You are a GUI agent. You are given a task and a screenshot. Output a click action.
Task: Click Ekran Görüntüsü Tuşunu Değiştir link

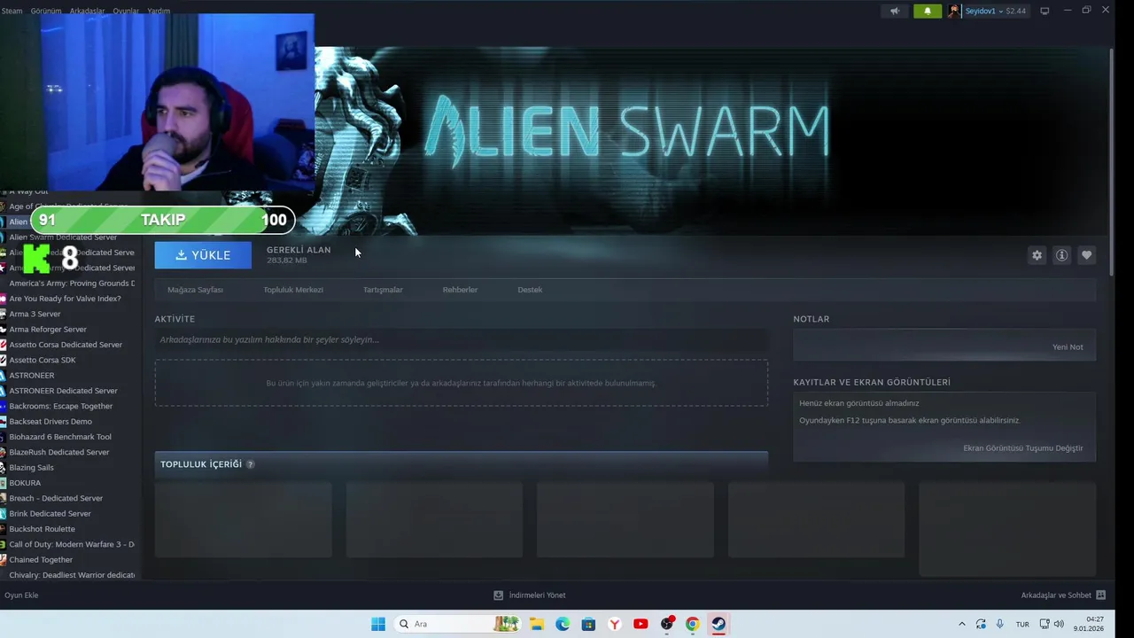[x=1023, y=448]
